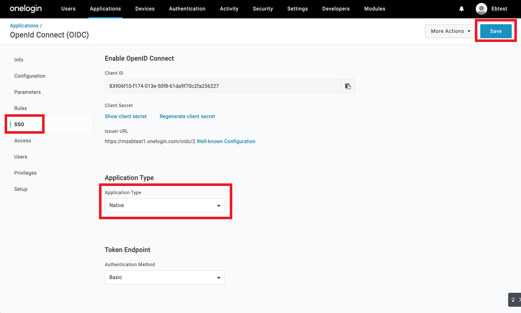This screenshot has width=521, height=313.
Task: Open the Privileges sidebar tab
Action: (25, 173)
